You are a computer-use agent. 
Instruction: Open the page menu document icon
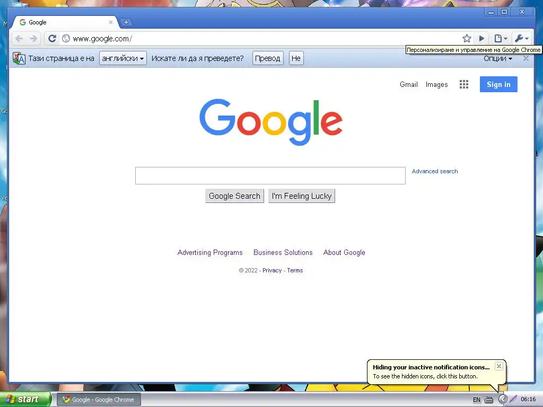tap(501, 38)
